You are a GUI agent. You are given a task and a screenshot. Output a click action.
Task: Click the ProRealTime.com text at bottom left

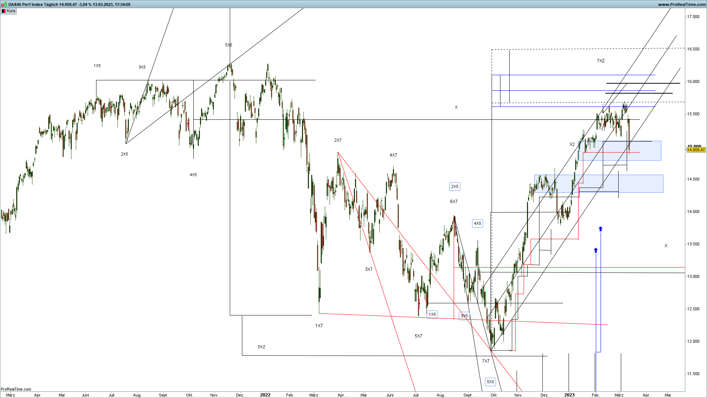[16, 389]
